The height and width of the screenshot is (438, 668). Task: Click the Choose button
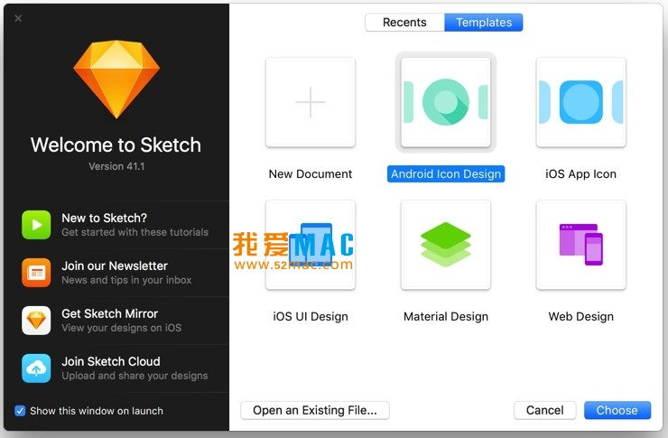pos(617,410)
